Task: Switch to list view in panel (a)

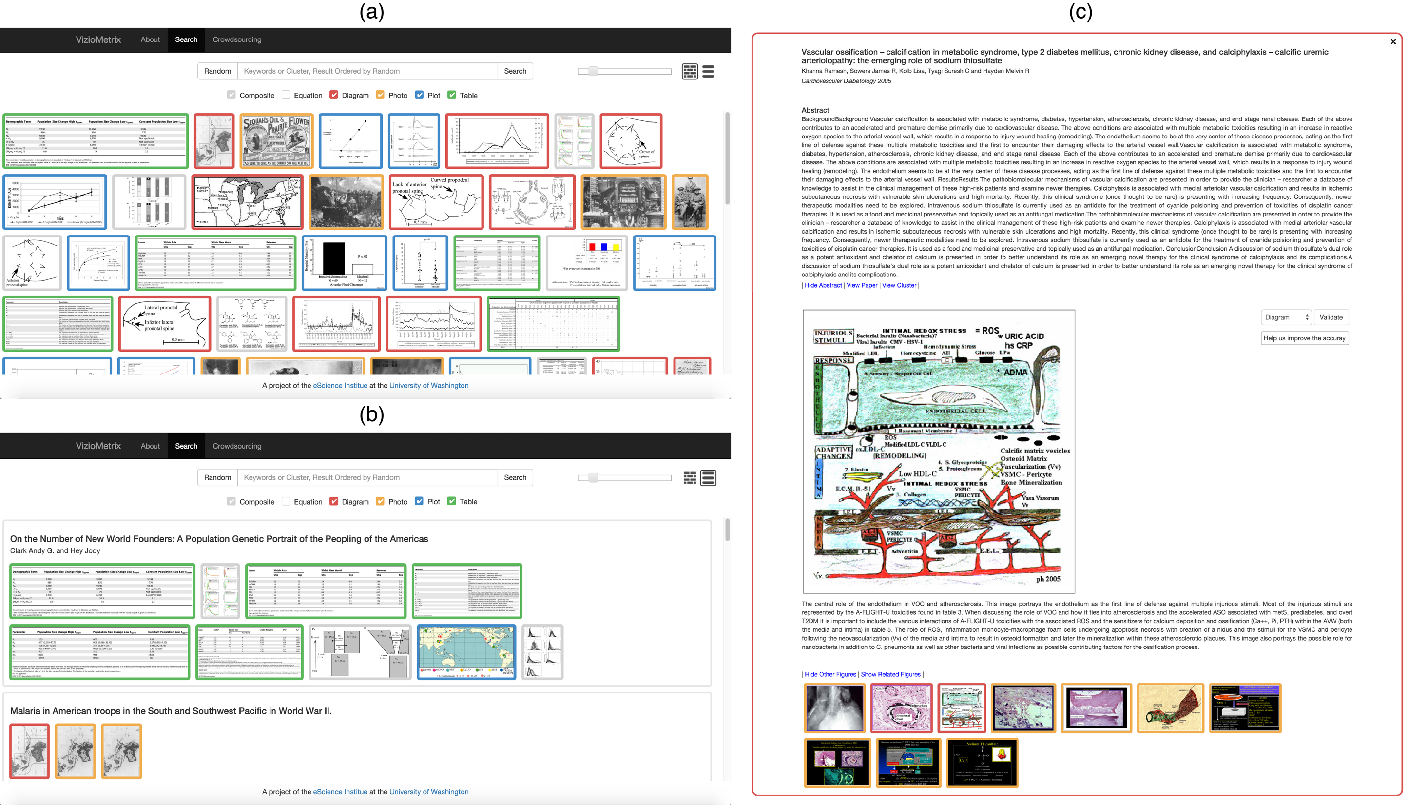Action: [708, 71]
